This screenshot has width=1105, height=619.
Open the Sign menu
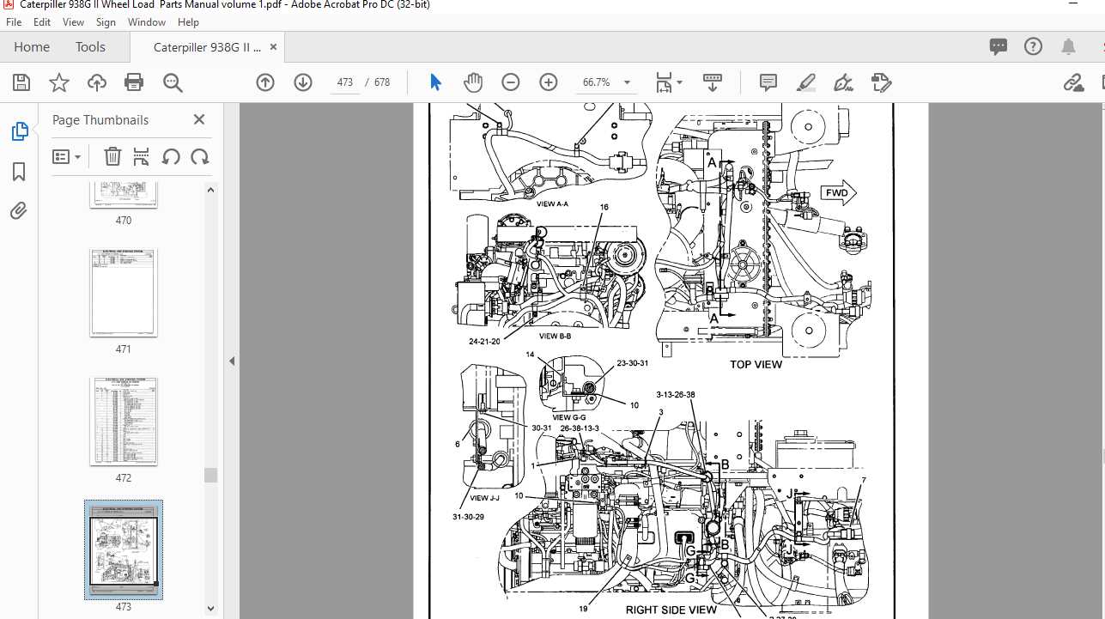tap(106, 22)
